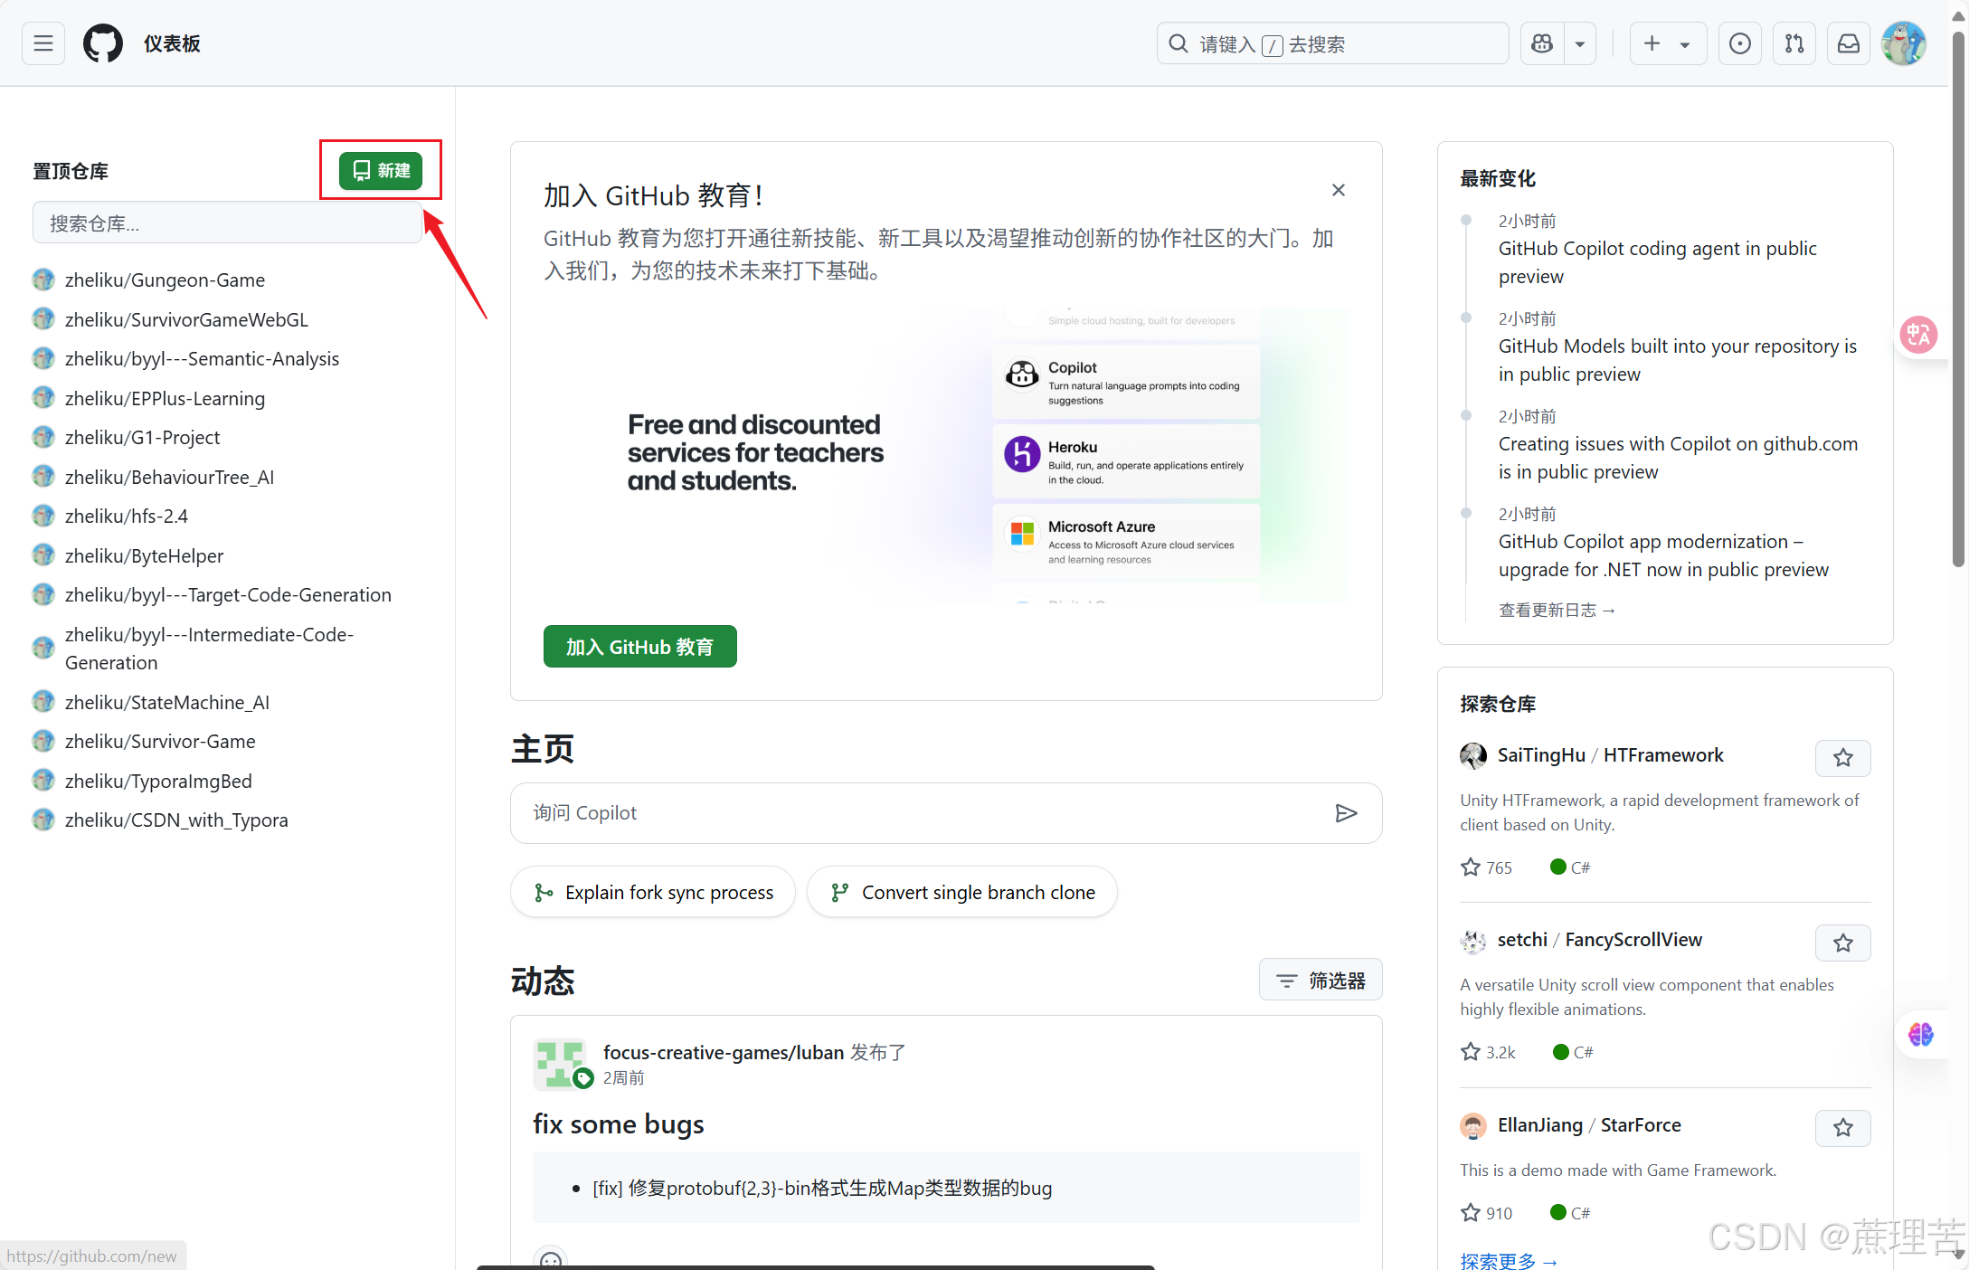
Task: Open the hamburger navigation menu
Action: (x=43, y=43)
